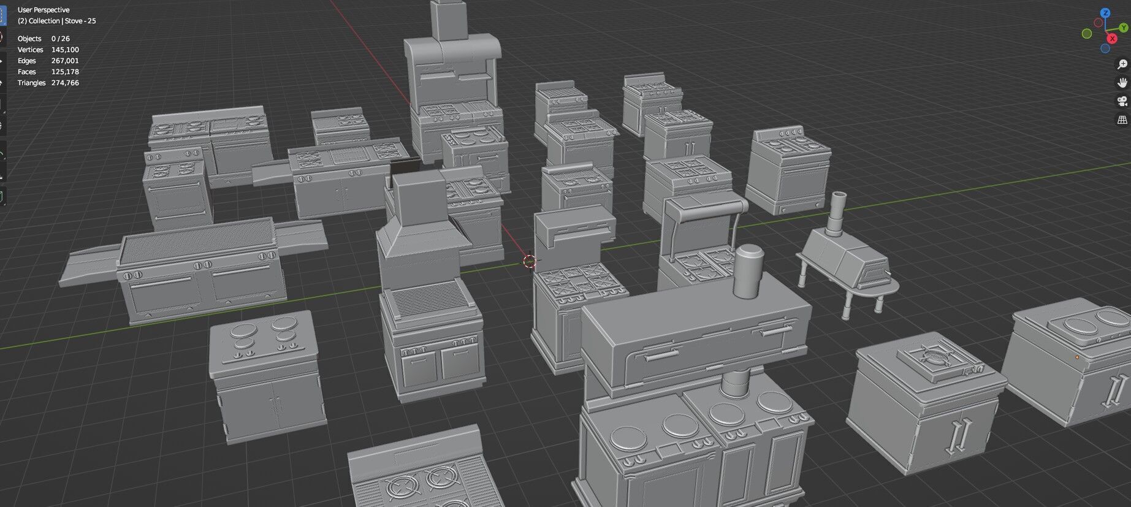Viewport: 1131px width, 507px height.
Task: Click the green Y axis gizmo handle
Action: point(1123,28)
